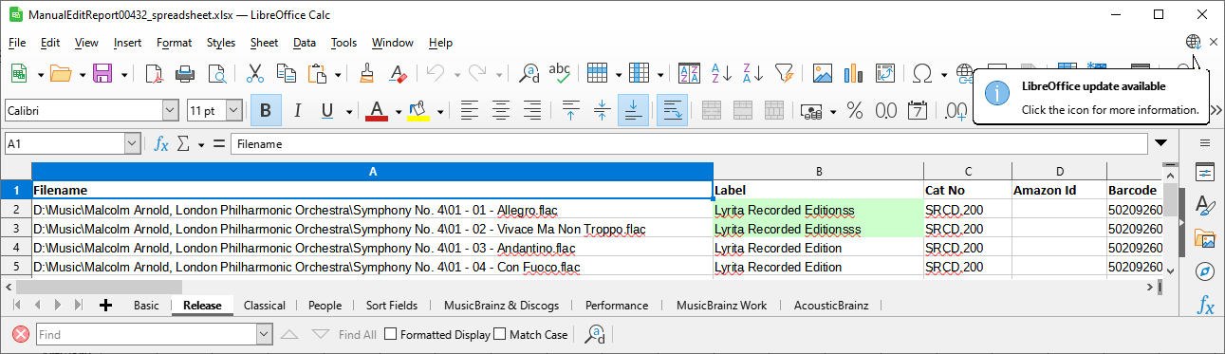This screenshot has width=1225, height=354.
Task: Switch to the AcousticBrainz sheet tab
Action: tap(830, 306)
